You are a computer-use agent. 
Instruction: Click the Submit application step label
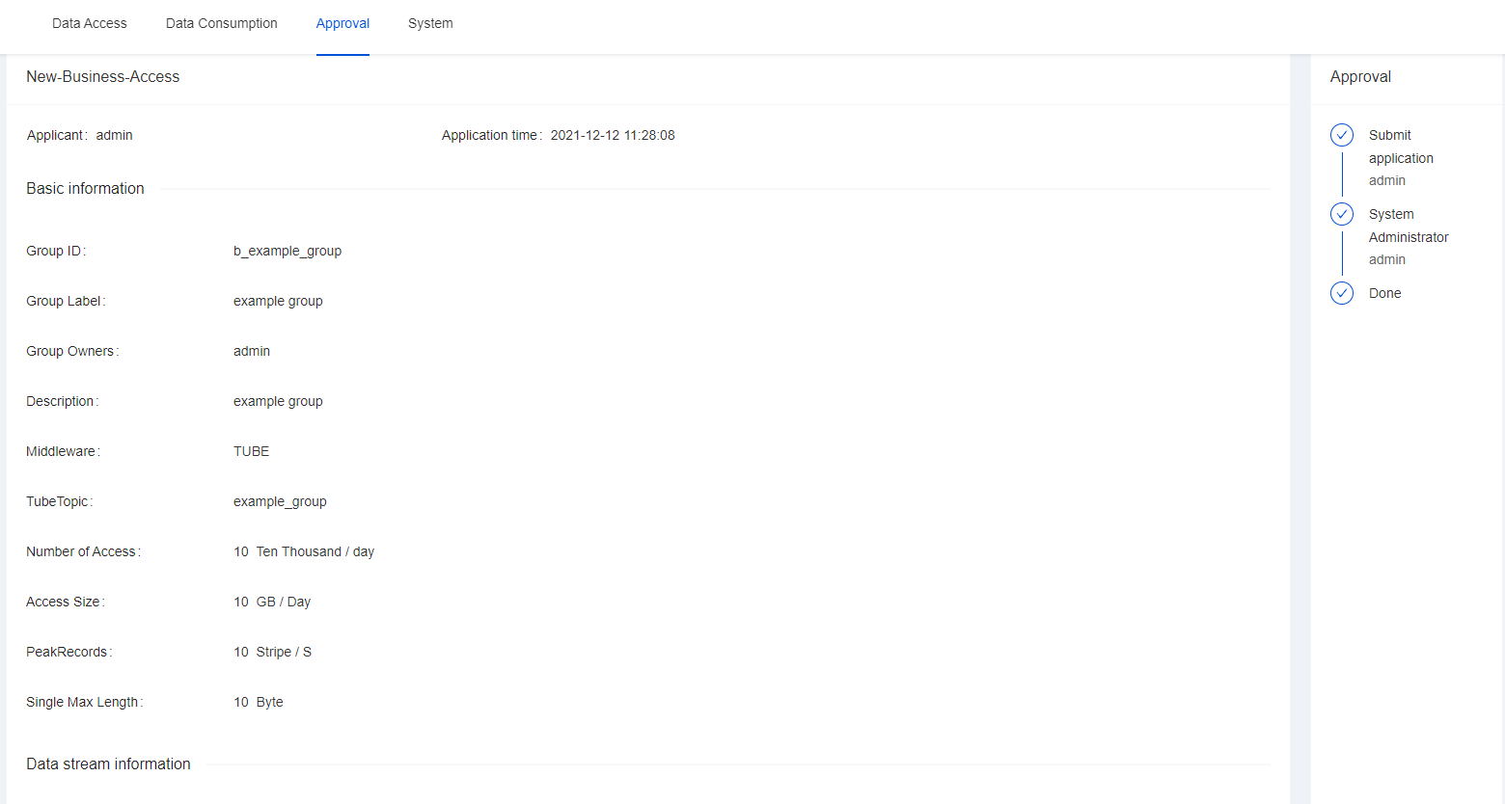(x=1400, y=147)
